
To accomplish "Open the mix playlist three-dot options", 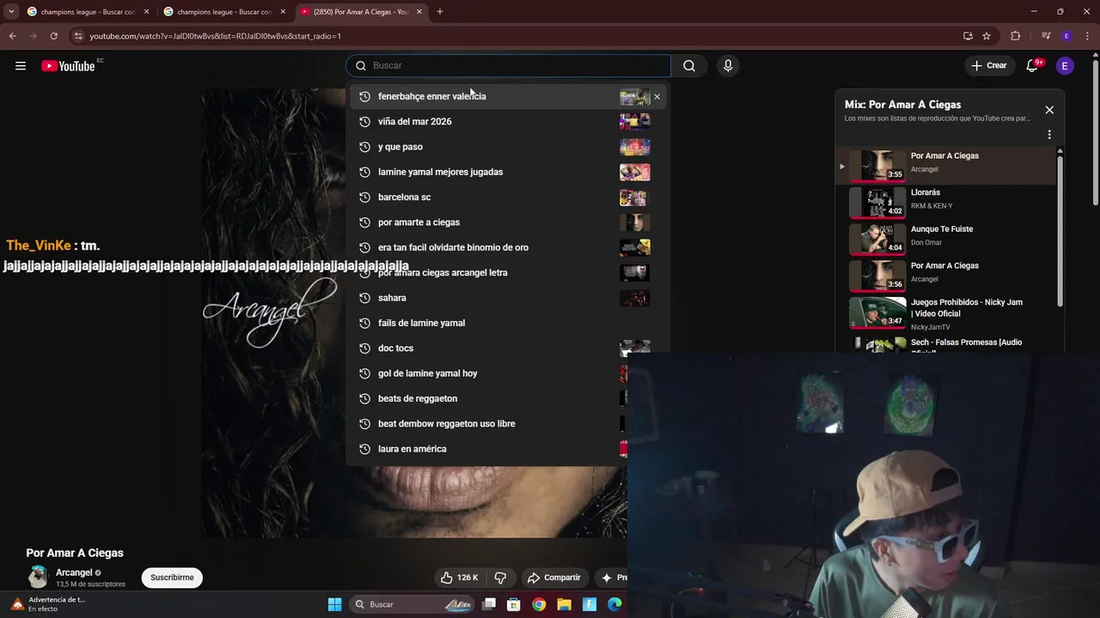I will coord(1049,135).
